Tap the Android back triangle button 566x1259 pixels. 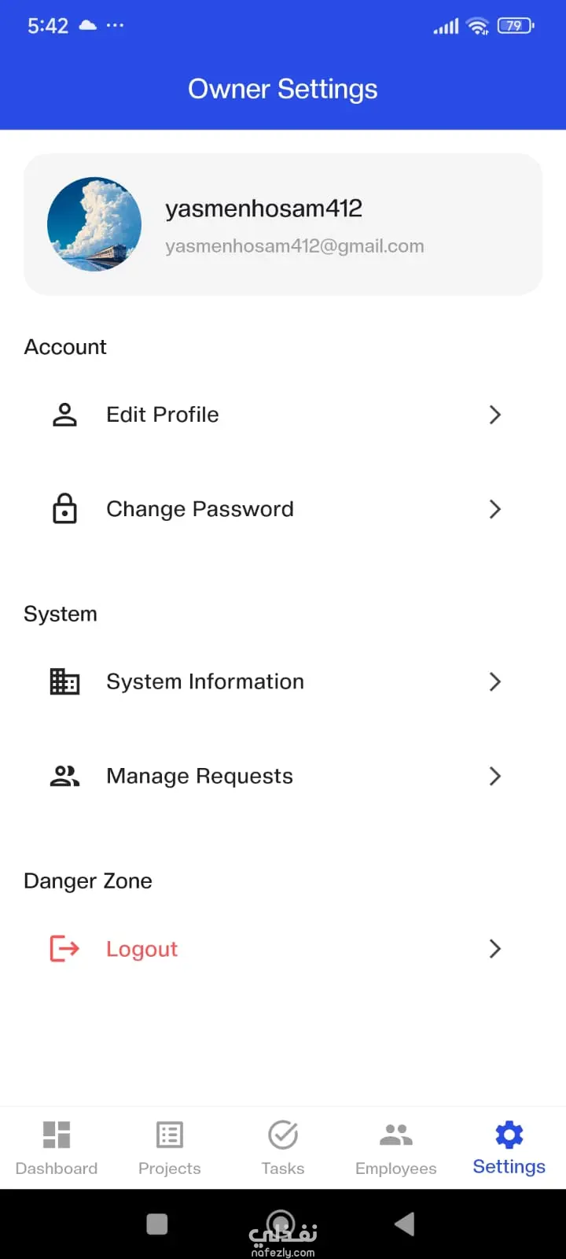(x=405, y=1224)
